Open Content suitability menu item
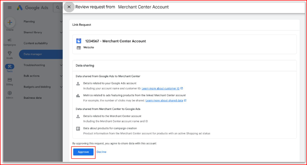The width and height of the screenshot is (307, 165). [x=35, y=43]
